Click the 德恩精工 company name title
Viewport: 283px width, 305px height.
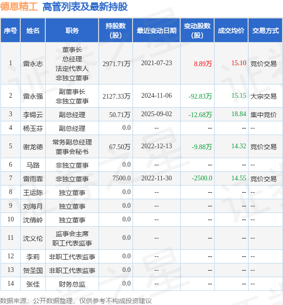19,7
